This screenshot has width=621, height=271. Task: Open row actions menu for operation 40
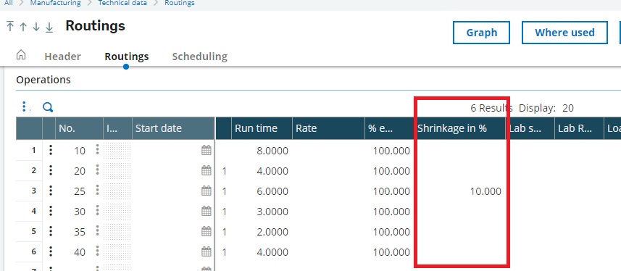[x=50, y=251]
